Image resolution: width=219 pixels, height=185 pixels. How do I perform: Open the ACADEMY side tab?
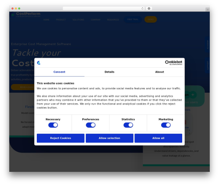coord(208,45)
